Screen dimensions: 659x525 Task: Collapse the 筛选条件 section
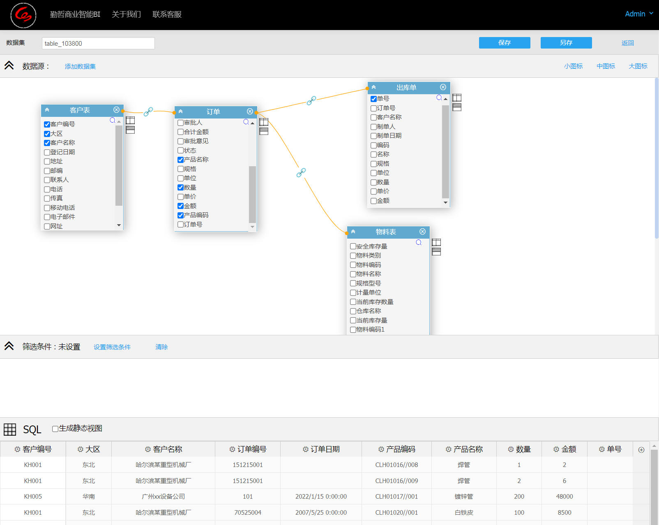[x=9, y=346]
